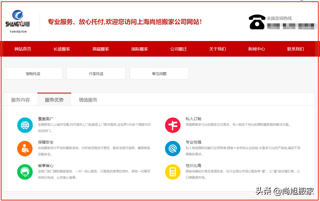Click the 覆盖面广 heading
Screen dimensions: 320x201
(x=46, y=119)
